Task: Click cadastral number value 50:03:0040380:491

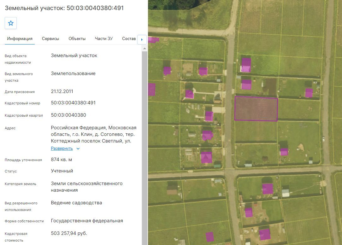Action: (73, 103)
